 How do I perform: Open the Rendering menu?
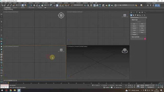[x=53, y=3]
